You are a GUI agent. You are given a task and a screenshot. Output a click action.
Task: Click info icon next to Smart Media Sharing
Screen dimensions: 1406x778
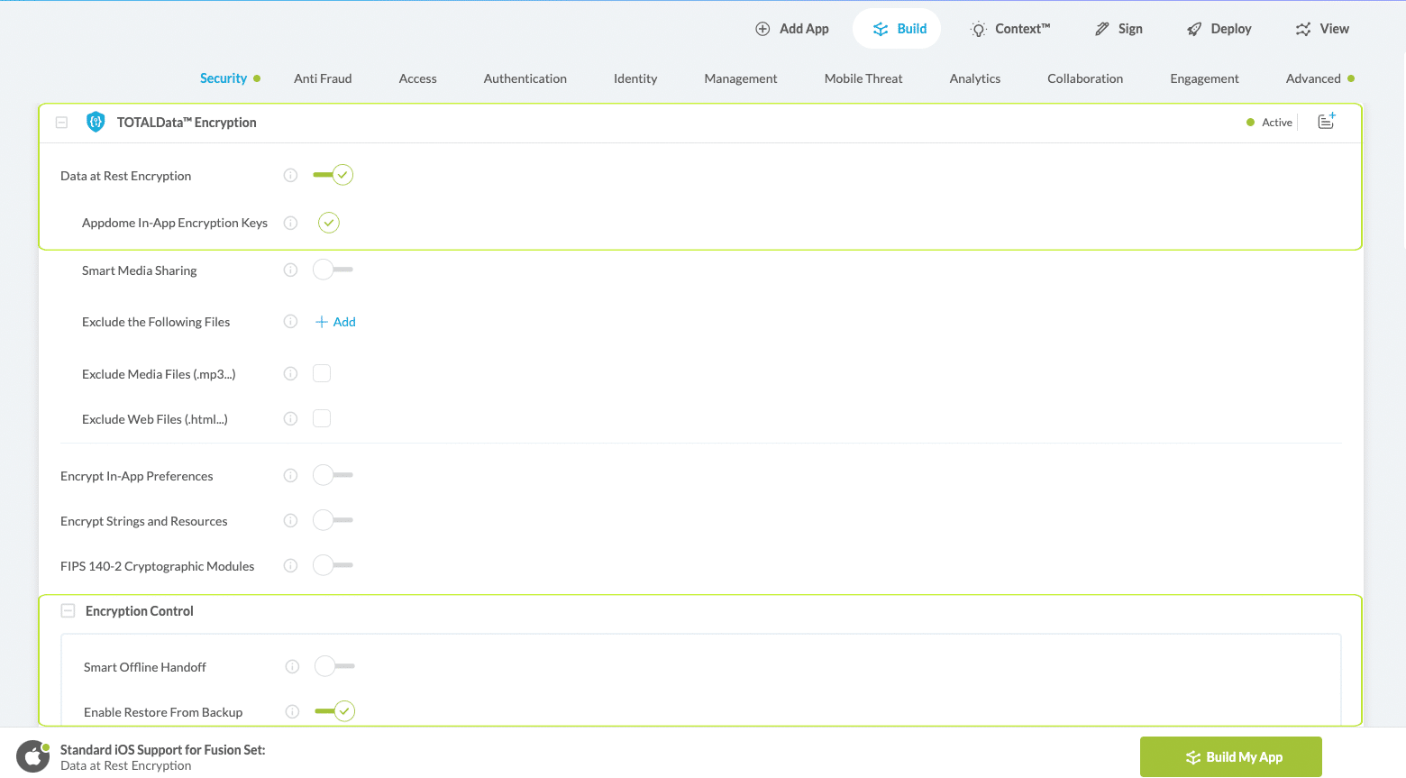(290, 270)
